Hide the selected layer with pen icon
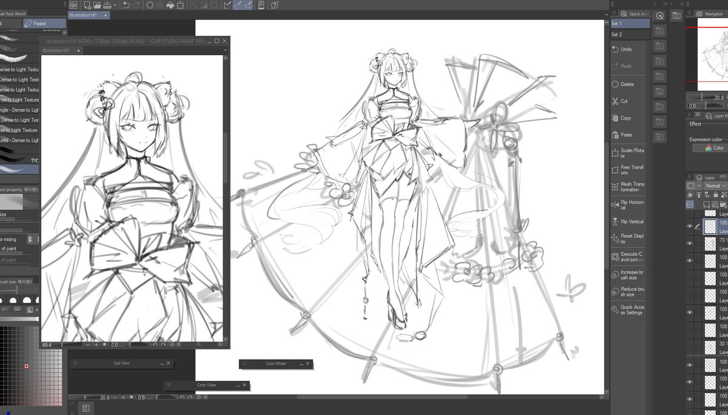The width and height of the screenshot is (728, 415). click(689, 226)
